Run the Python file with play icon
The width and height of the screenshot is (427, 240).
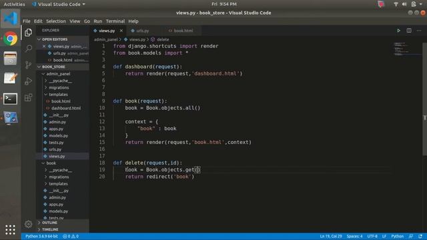399,31
